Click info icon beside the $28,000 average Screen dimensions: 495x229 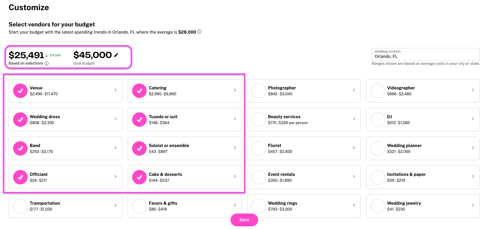(x=199, y=32)
